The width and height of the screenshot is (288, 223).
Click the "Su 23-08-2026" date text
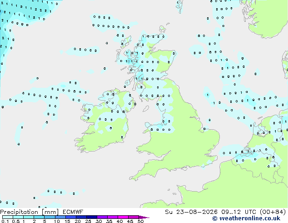coord(191,212)
